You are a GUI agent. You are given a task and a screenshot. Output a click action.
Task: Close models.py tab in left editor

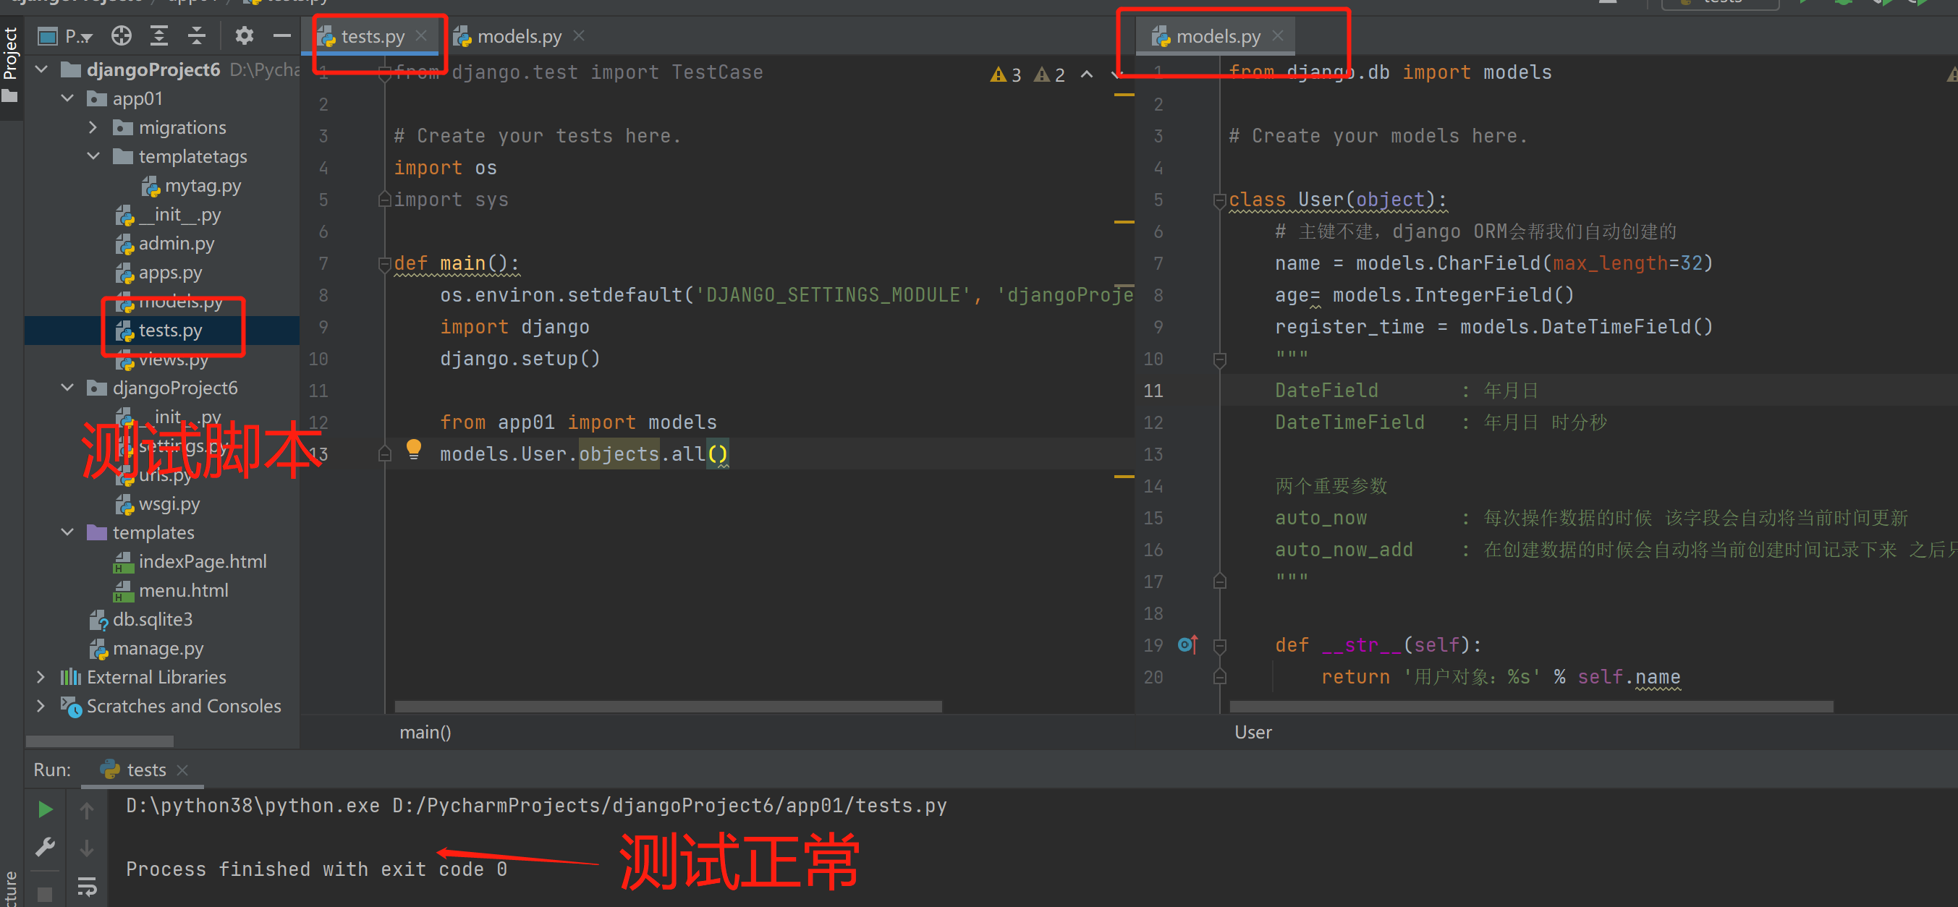point(579,35)
